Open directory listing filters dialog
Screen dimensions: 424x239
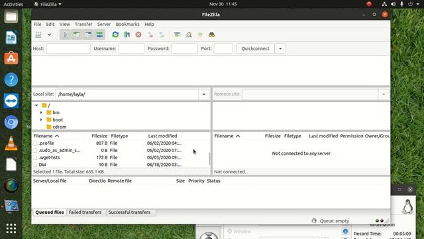(177, 35)
